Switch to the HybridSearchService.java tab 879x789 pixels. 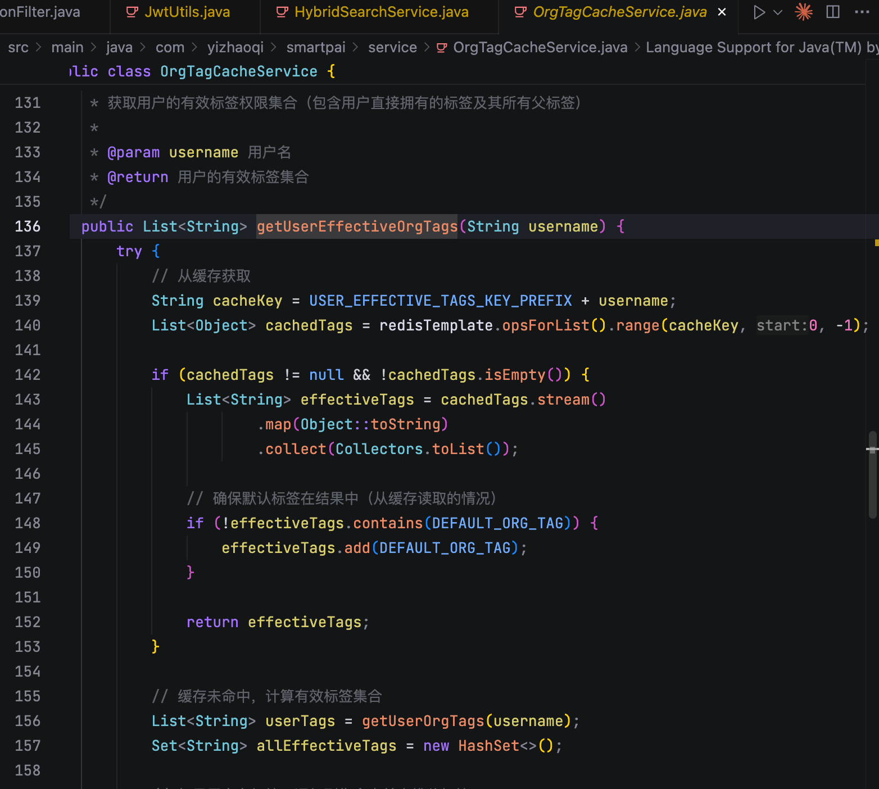379,12
